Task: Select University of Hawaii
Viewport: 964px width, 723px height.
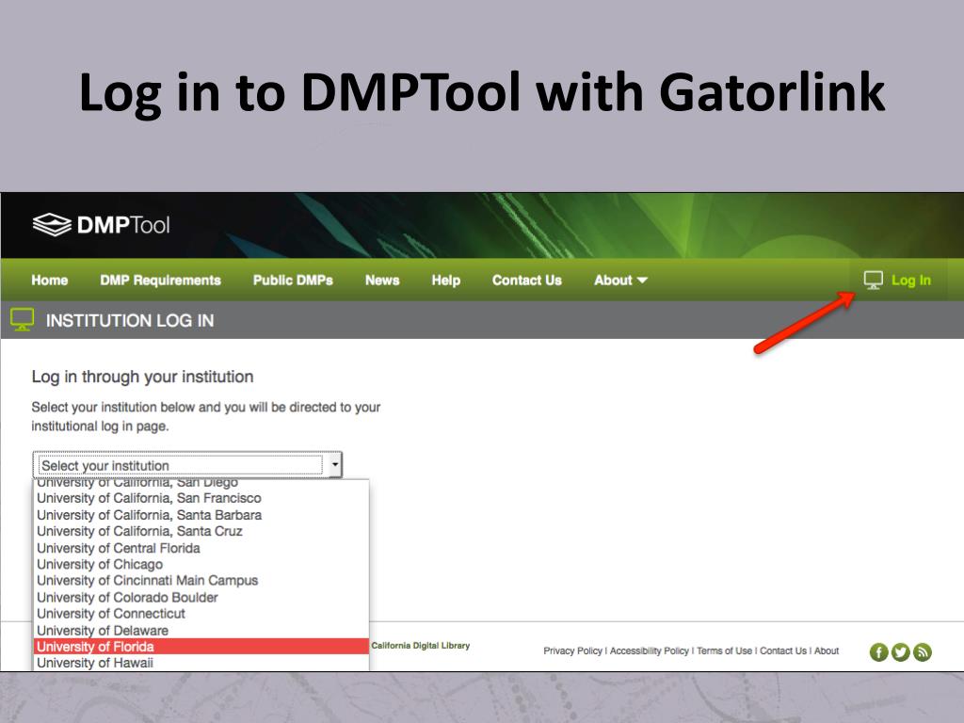Action: [x=201, y=663]
